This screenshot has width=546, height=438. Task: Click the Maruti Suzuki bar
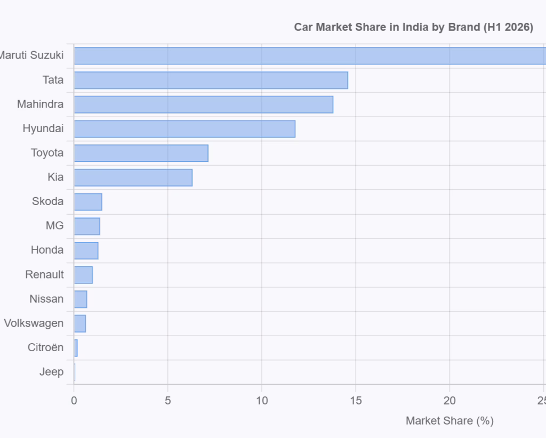310,55
